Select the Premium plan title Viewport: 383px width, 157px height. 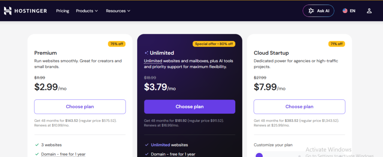pyautogui.click(x=45, y=53)
